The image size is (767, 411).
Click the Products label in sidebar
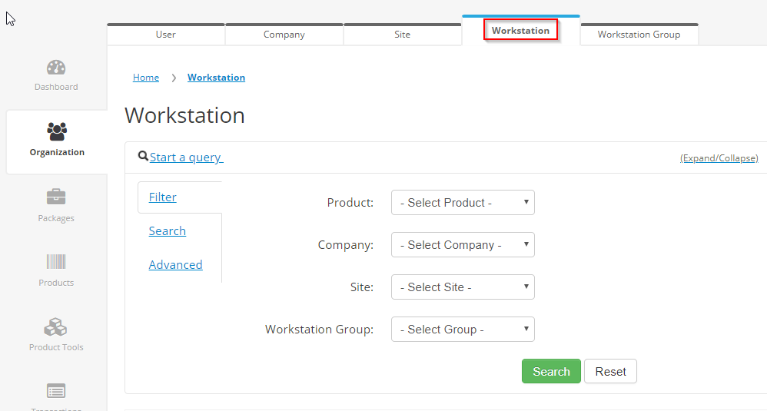click(x=56, y=283)
